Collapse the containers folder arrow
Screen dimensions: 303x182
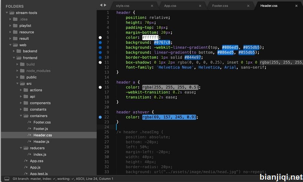click(x=21, y=116)
